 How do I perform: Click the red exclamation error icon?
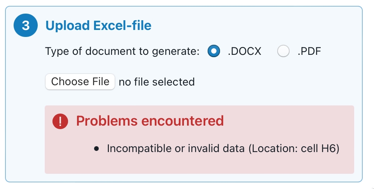tap(60, 121)
